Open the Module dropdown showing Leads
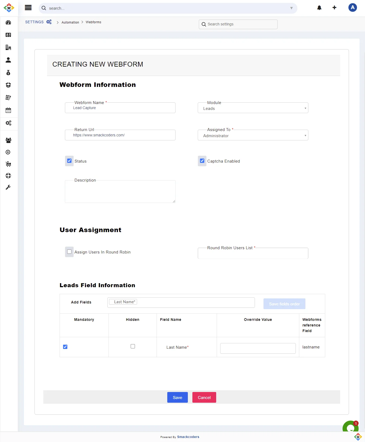The image size is (365, 442). (253, 108)
